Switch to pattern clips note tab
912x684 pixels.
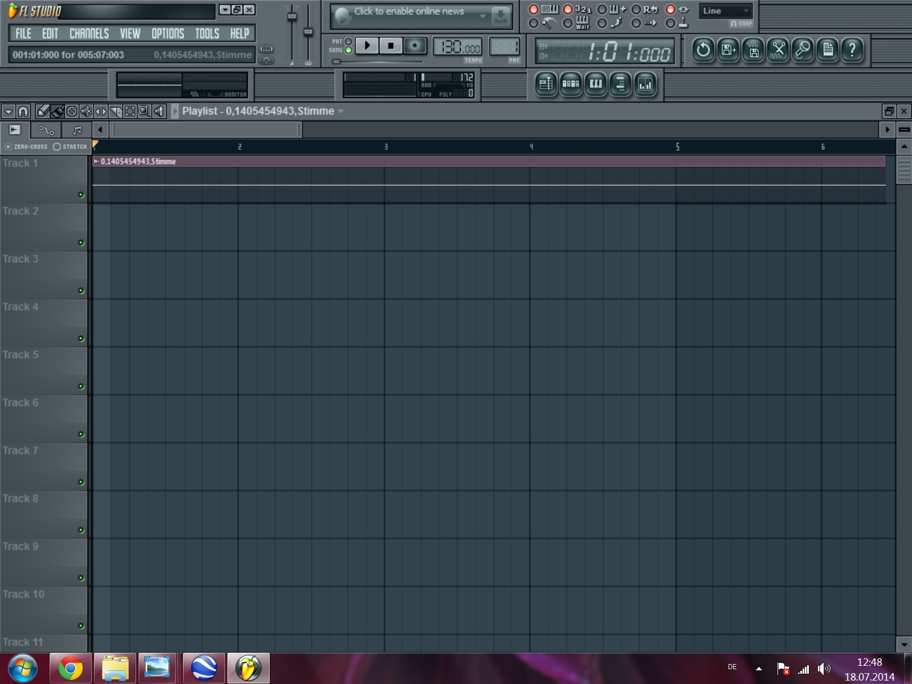pyautogui.click(x=77, y=130)
